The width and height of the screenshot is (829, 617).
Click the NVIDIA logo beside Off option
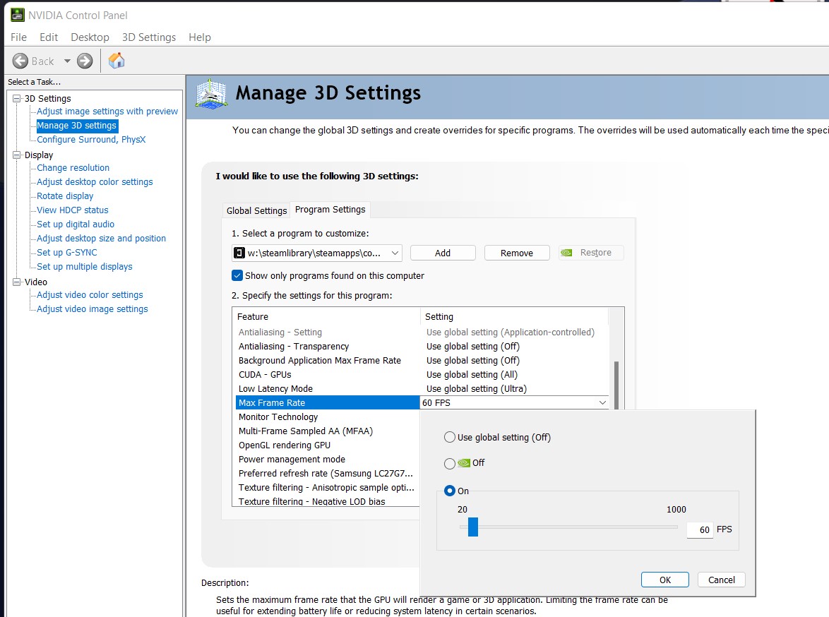click(x=464, y=463)
